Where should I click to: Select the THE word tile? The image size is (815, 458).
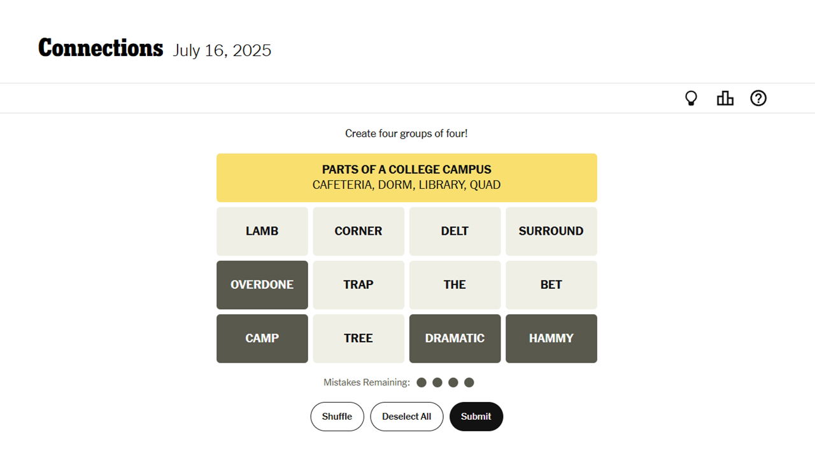click(x=455, y=285)
